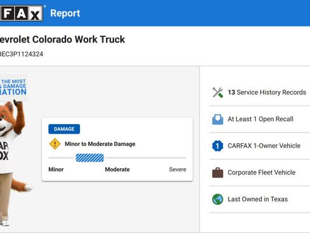Click the brown briefcase fleet icon
Image resolution: width=310 pixels, height=233 pixels.
(218, 173)
